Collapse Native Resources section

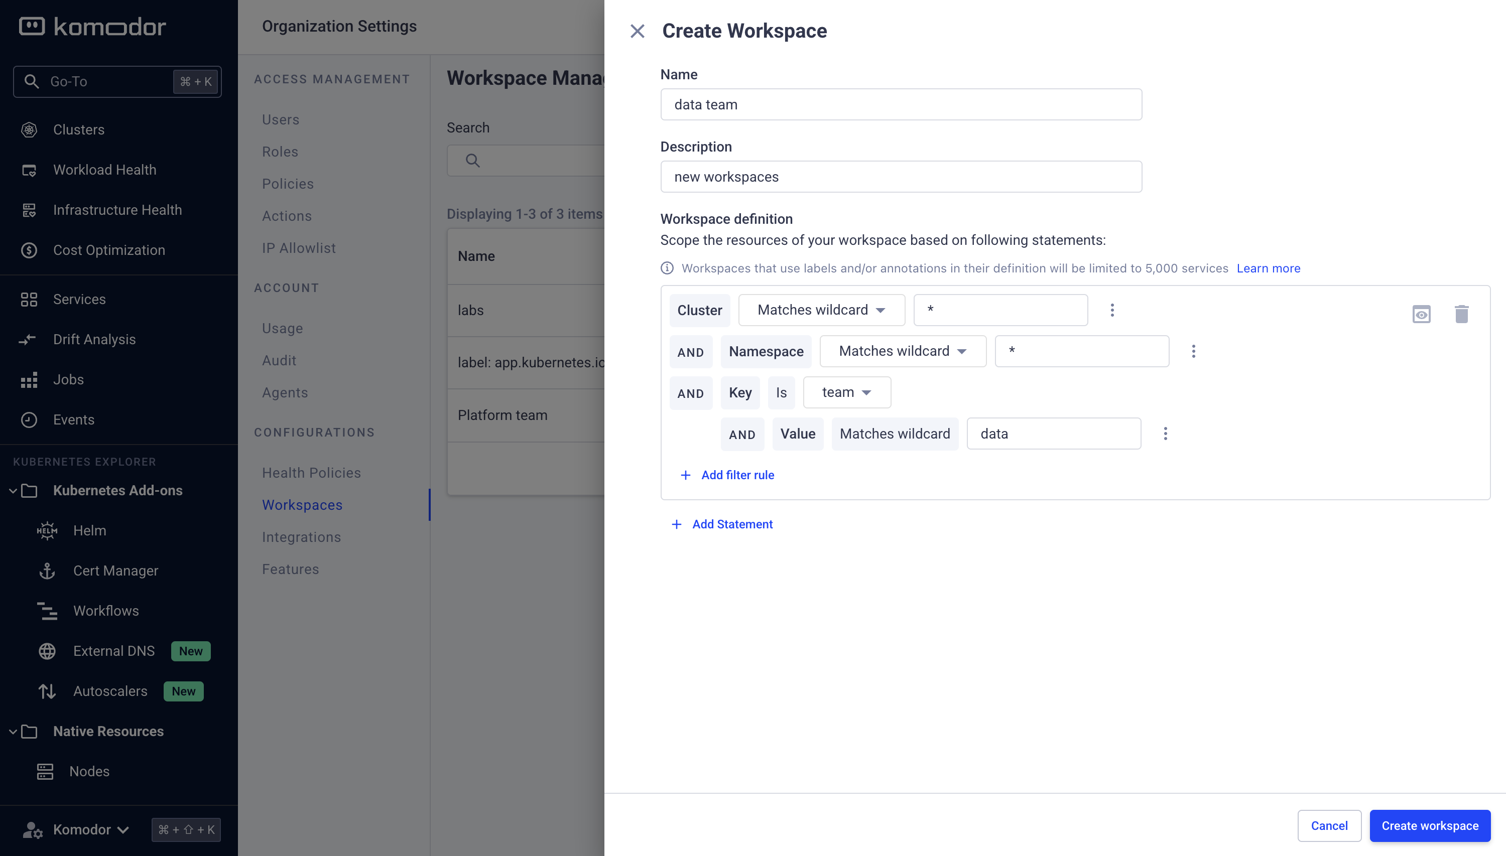(x=13, y=732)
